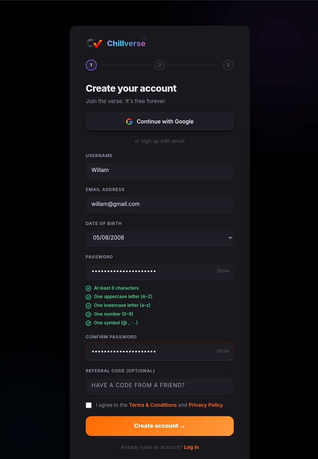This screenshot has width=318, height=459.
Task: Expand the Date of Birth dropdown arrow
Action: click(x=230, y=238)
